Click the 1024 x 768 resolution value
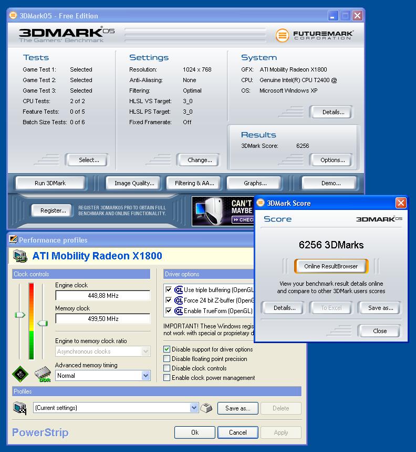This screenshot has height=452, width=416. click(x=197, y=69)
